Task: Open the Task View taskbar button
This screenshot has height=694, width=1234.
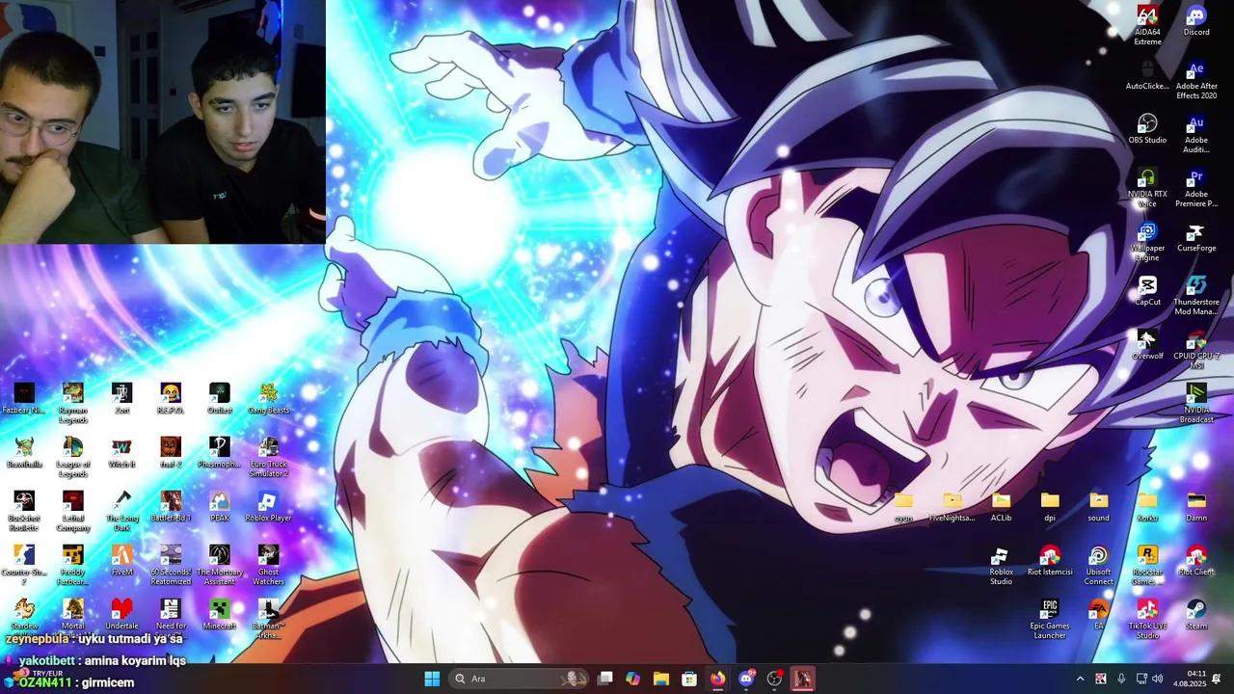Action: [604, 679]
